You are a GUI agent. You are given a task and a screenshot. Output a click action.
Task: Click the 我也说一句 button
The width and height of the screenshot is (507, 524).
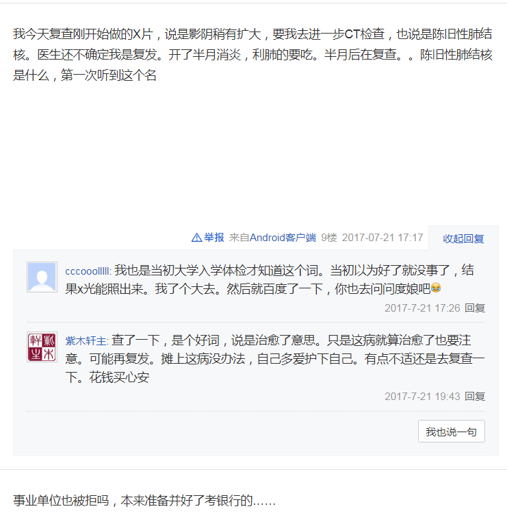pyautogui.click(x=452, y=432)
